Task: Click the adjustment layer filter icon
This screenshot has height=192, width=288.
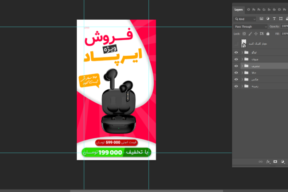Action: point(267,19)
